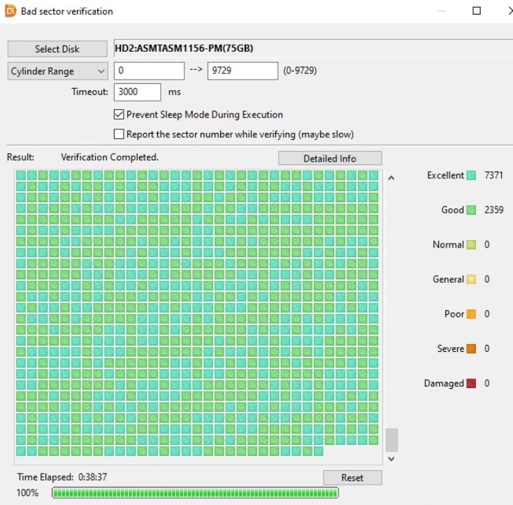Image resolution: width=513 pixels, height=505 pixels.
Task: Click the Severe legend color swatch
Action: point(471,349)
